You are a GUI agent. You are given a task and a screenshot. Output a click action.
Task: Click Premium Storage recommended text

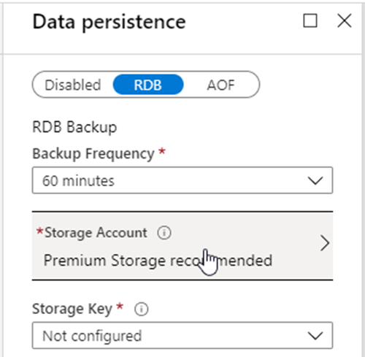[x=158, y=261]
